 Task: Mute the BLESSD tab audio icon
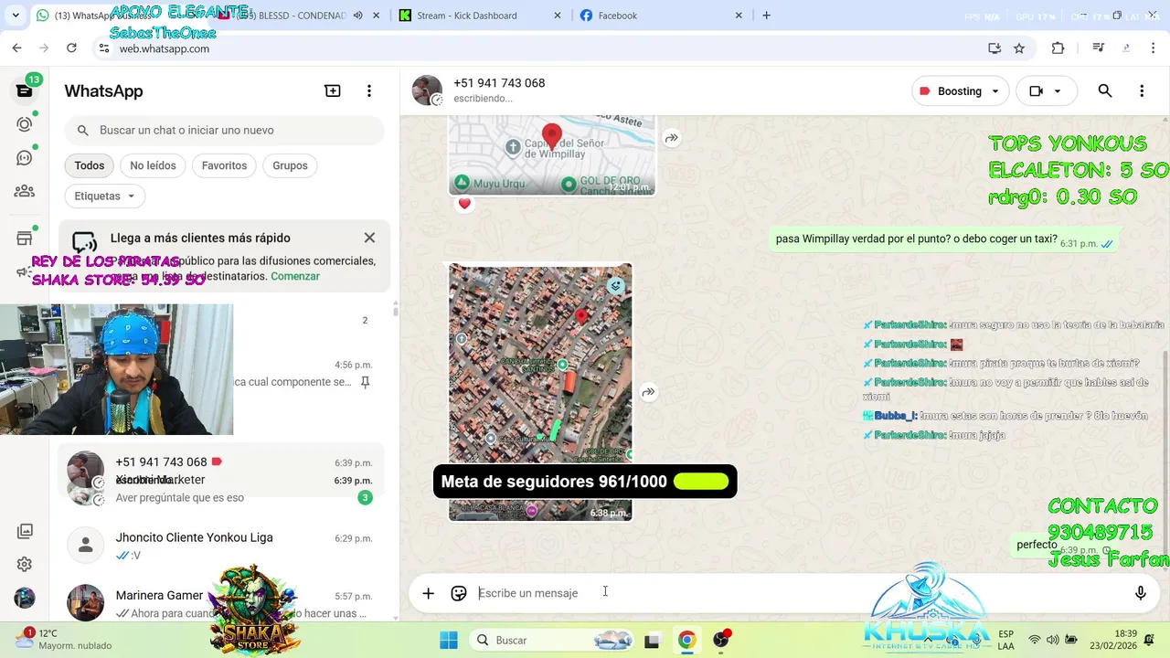pos(357,16)
